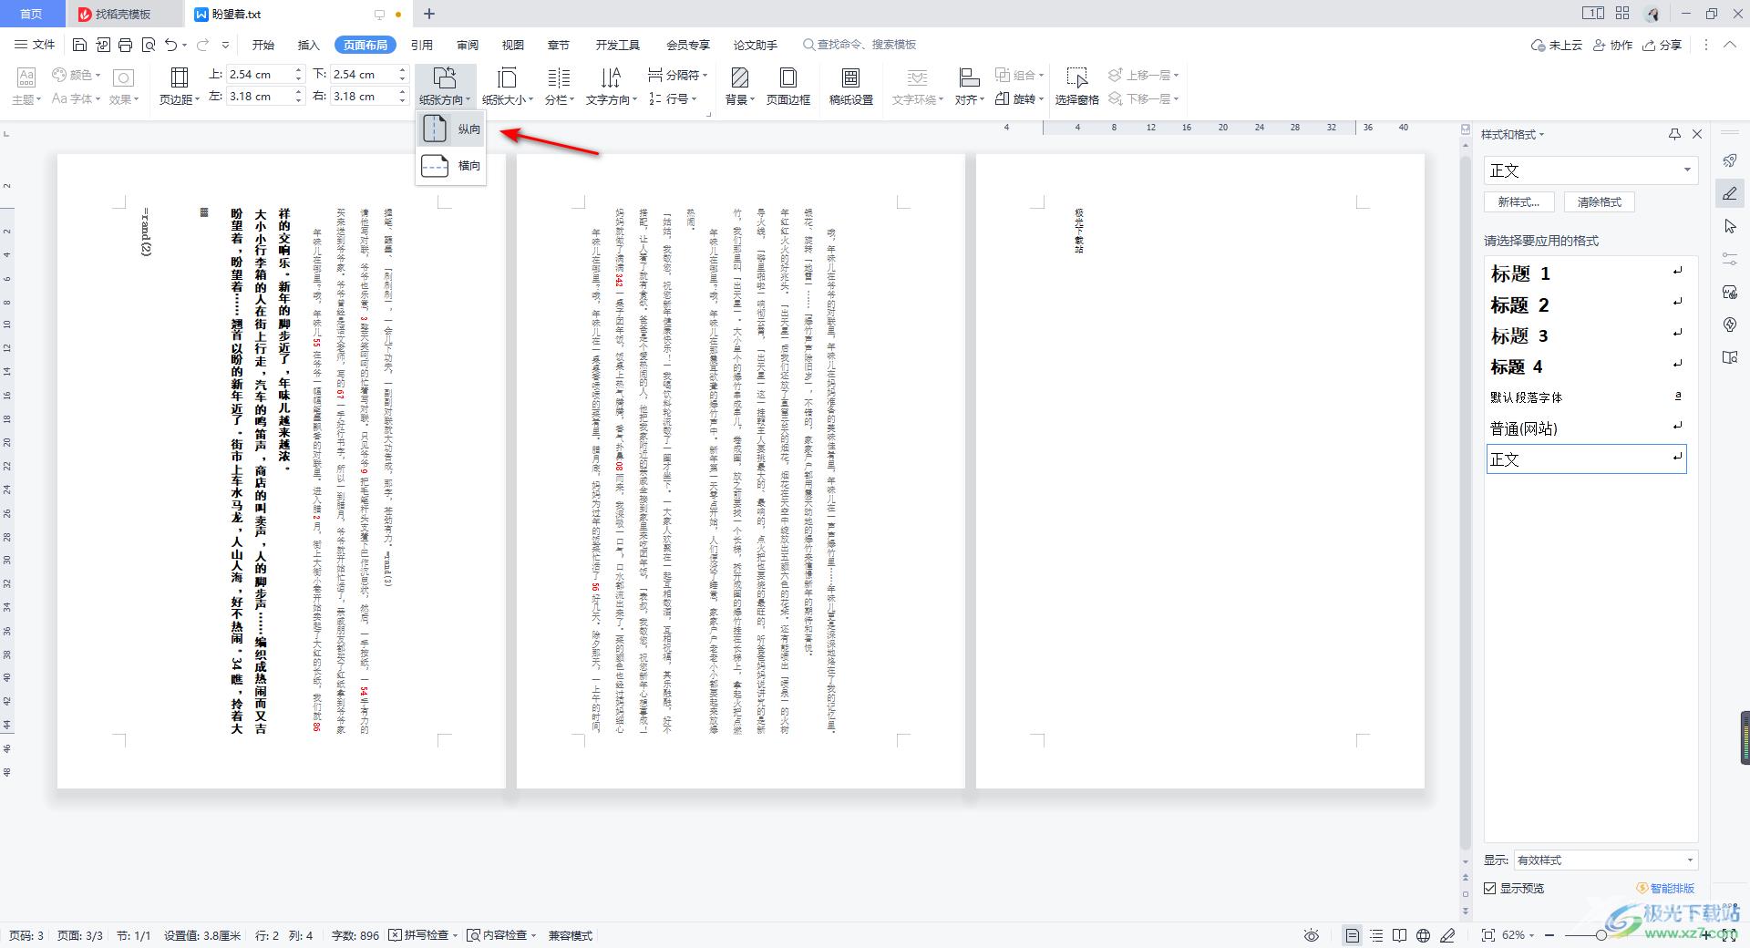The width and height of the screenshot is (1750, 948).
Task: Click the save document icon
Action: [79, 45]
